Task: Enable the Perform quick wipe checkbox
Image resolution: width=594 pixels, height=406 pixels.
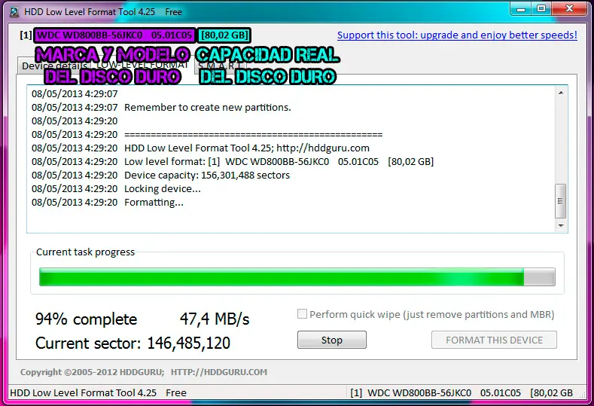Action: (x=302, y=314)
